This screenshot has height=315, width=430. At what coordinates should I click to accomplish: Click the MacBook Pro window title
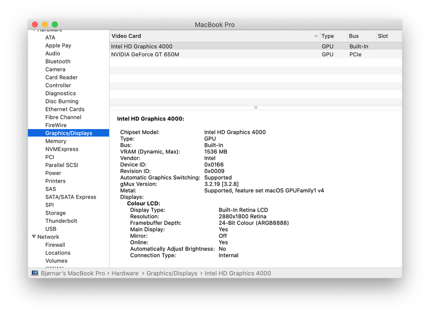click(215, 25)
